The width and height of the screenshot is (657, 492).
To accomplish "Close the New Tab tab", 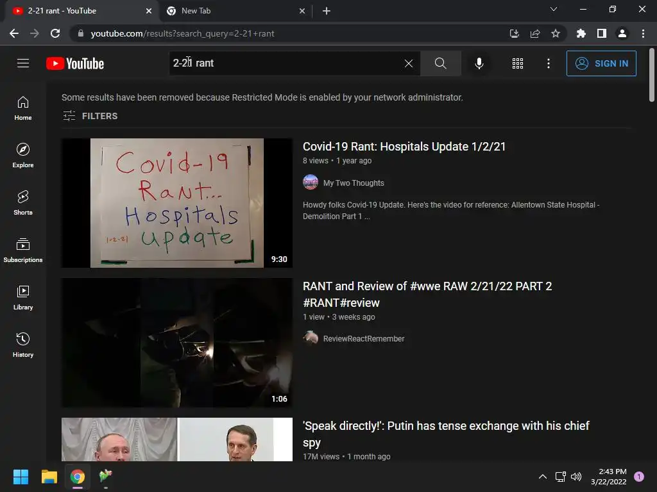I will tap(302, 11).
